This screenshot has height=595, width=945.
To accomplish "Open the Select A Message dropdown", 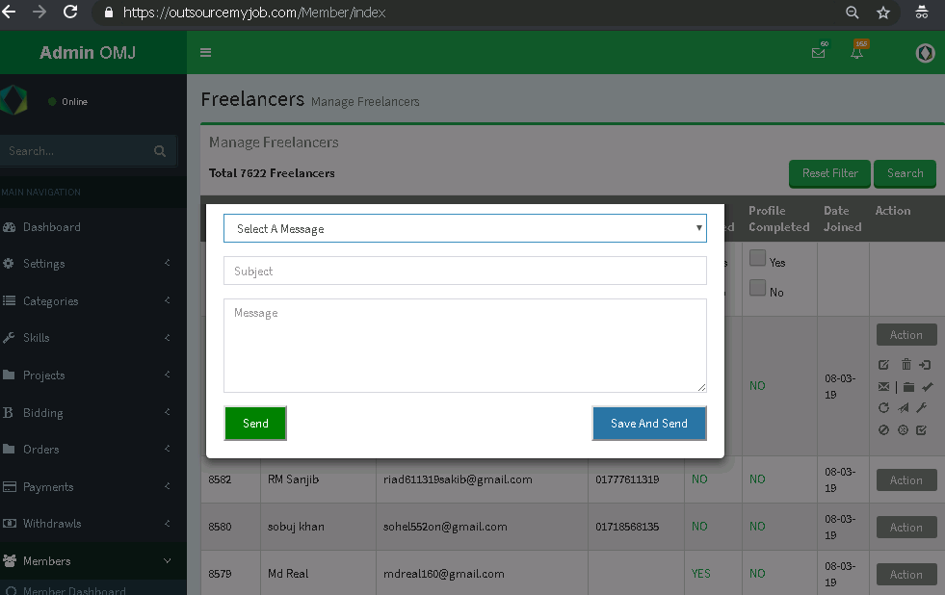I will click(464, 228).
